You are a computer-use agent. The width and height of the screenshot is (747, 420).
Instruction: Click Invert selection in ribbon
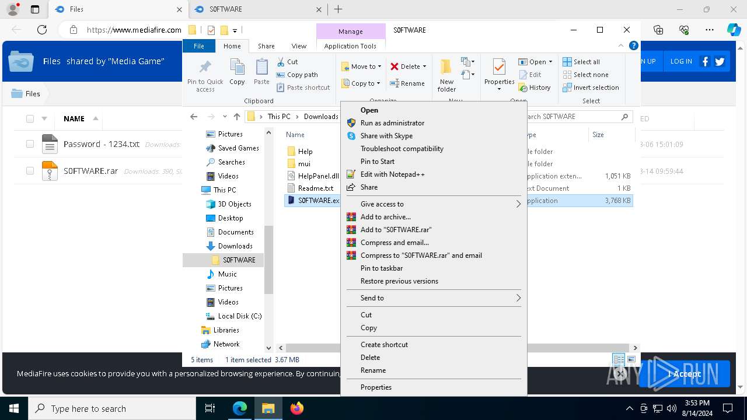coord(591,87)
